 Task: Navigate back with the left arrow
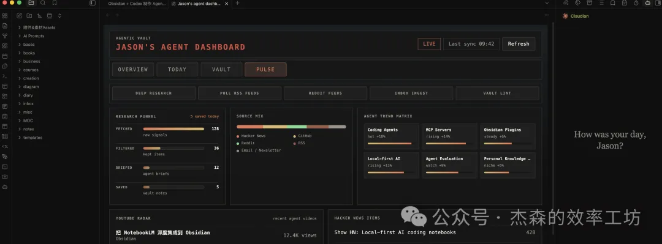(x=108, y=15)
